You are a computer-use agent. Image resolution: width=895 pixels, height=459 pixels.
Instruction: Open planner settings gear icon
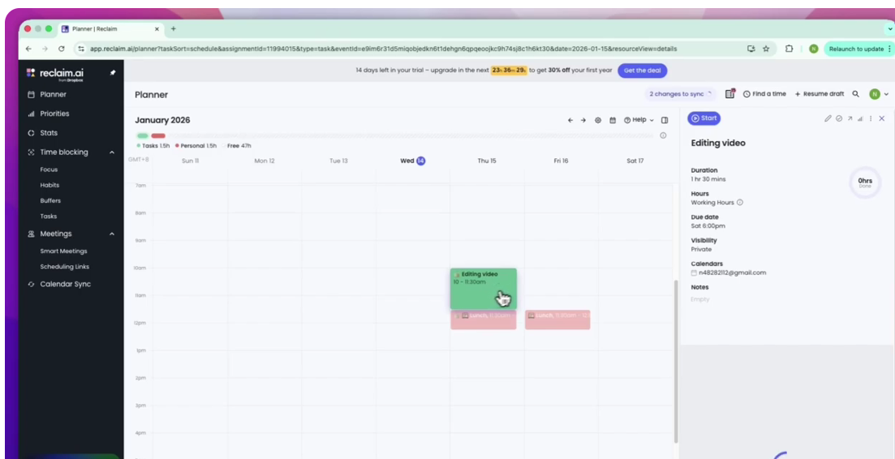(x=598, y=120)
